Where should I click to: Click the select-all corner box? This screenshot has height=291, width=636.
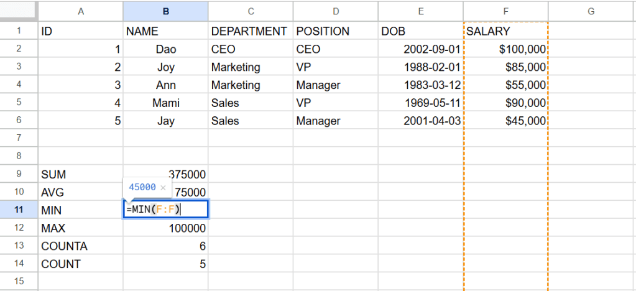19,11
